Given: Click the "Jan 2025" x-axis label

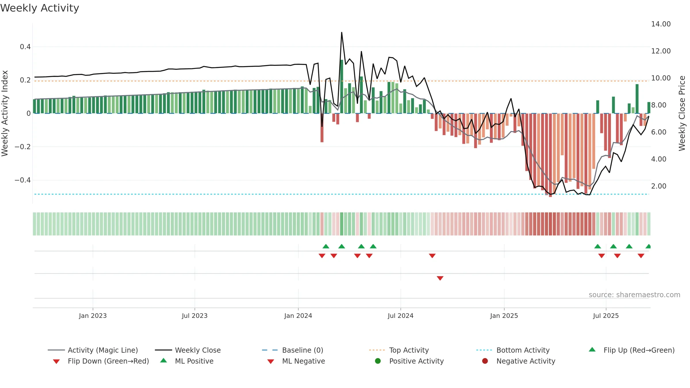Looking at the screenshot, I should click(x=504, y=316).
